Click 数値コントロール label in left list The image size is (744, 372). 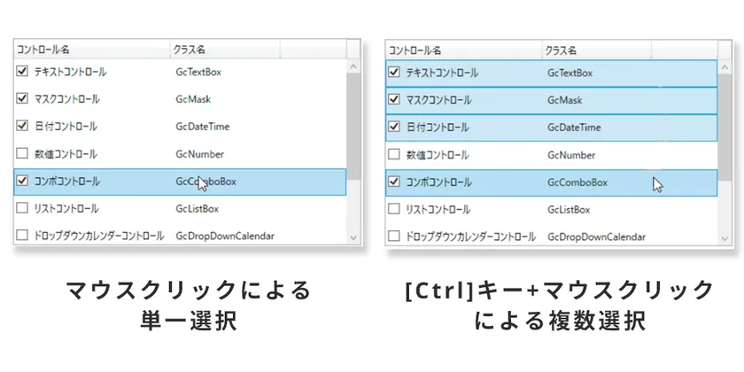(66, 154)
